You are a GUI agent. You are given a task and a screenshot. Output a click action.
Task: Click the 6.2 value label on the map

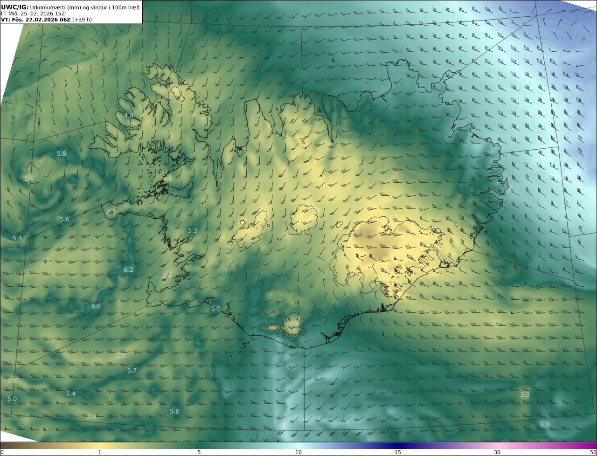[x=129, y=269]
